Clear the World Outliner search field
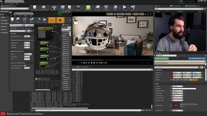 coord(202,9)
